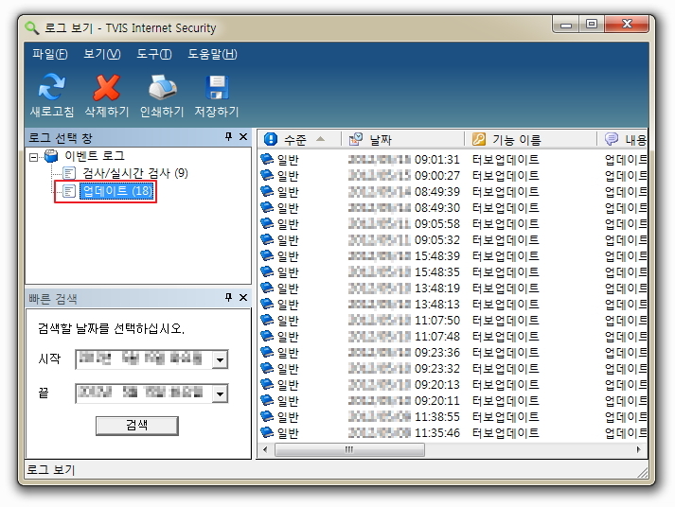Pin the 로그 선택 창 panel
The height and width of the screenshot is (507, 675).
tap(228, 138)
